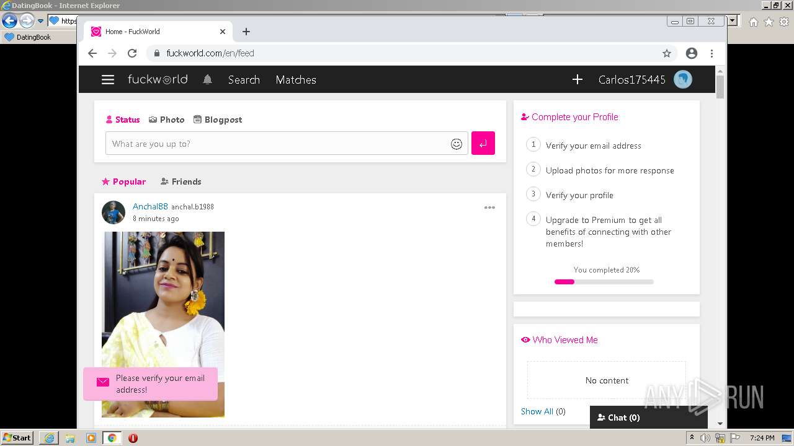Open the Windows Start menu
Viewport: 794px width, 446px height.
pos(17,437)
